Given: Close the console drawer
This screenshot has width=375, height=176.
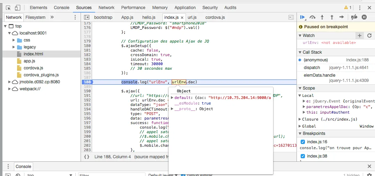Looking at the screenshot, I should (369, 167).
